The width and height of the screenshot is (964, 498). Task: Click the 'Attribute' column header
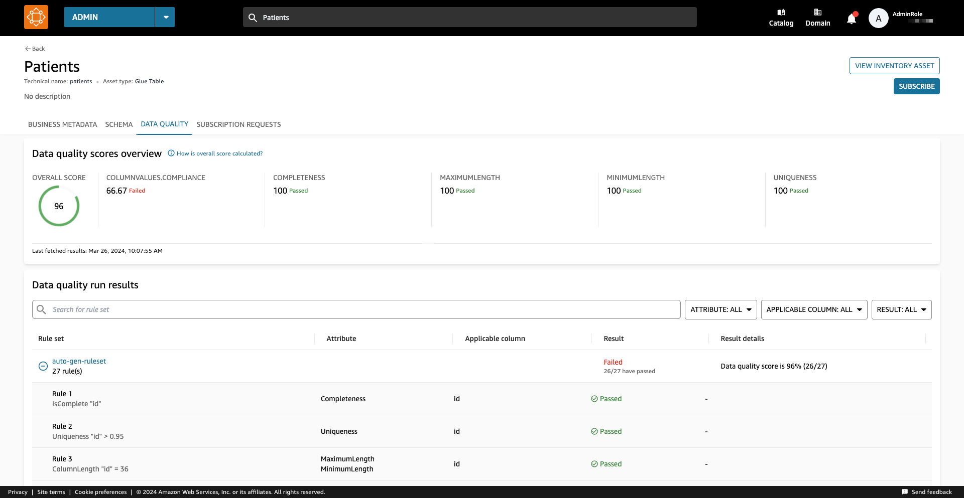(341, 339)
